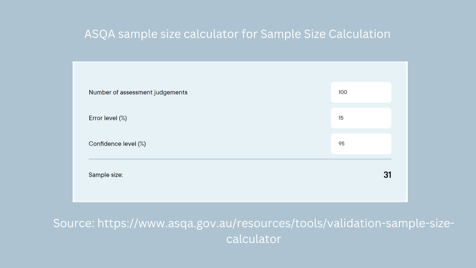The image size is (476, 268).
Task: Click the Number of assessment judgements input field
Action: click(361, 92)
